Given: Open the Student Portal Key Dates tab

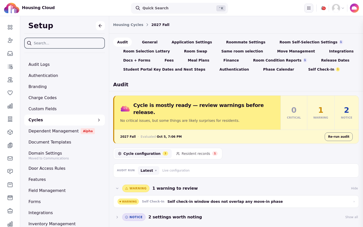Looking at the screenshot, I should (164, 69).
